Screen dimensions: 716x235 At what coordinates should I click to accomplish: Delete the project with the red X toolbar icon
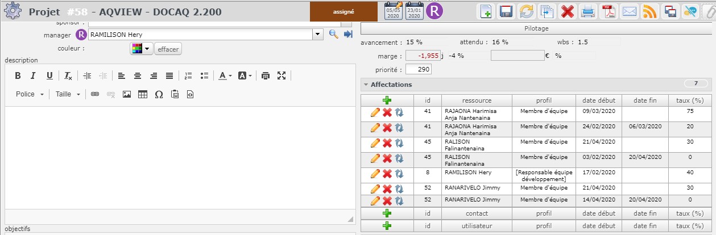567,11
